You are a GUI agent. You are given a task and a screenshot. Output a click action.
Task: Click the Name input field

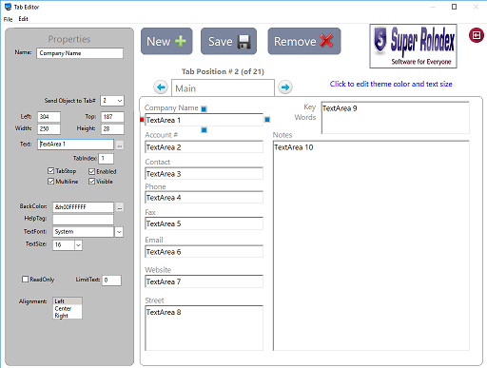tap(80, 53)
